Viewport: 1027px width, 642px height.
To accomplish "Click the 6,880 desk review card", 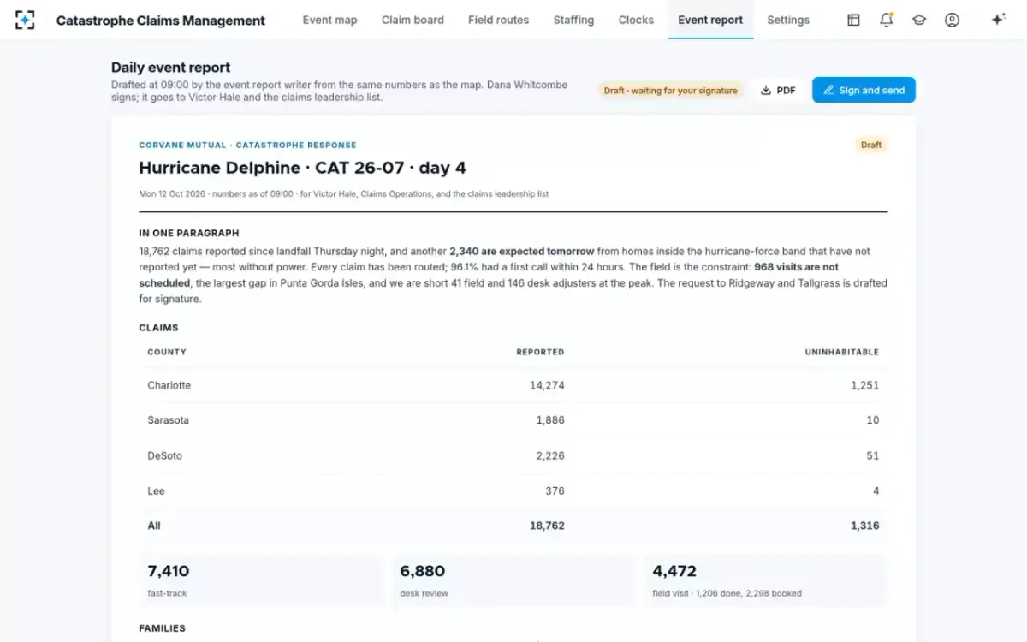I will [x=513, y=581].
